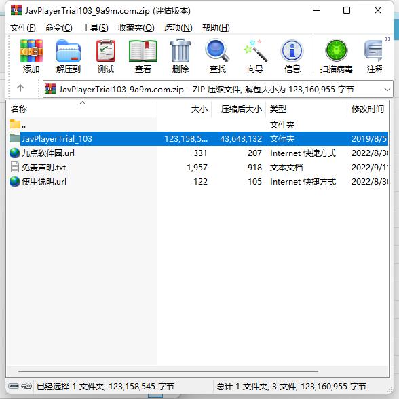Select file 九点软件园.url

point(48,153)
